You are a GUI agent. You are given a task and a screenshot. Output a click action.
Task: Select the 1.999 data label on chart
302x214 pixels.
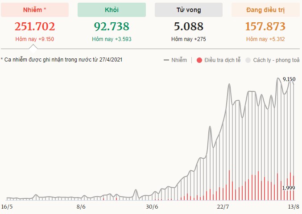coord(289,188)
